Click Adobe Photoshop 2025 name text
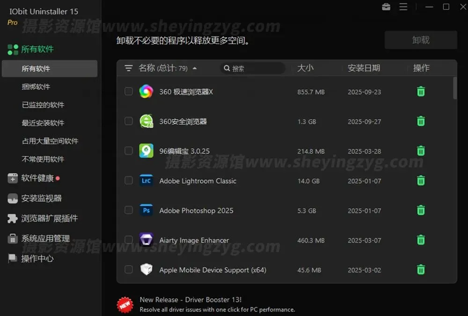Image resolution: width=468 pixels, height=316 pixels. [196, 210]
